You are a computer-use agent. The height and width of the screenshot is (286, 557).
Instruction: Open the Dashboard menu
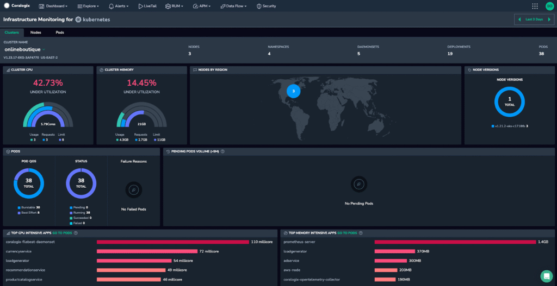[53, 6]
